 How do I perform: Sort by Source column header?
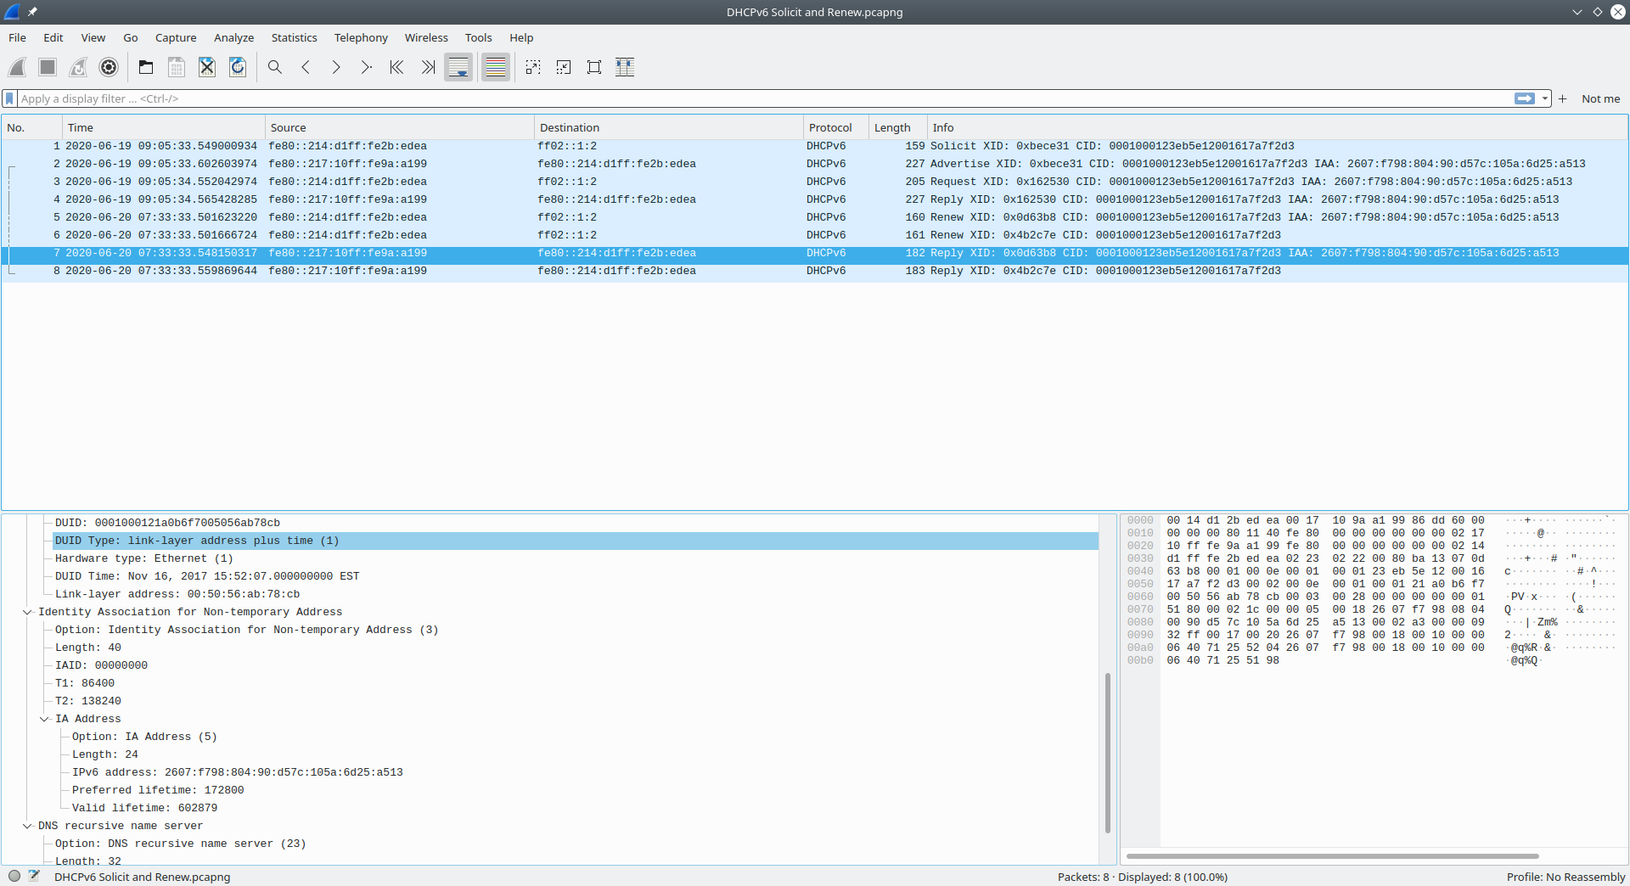click(x=400, y=127)
